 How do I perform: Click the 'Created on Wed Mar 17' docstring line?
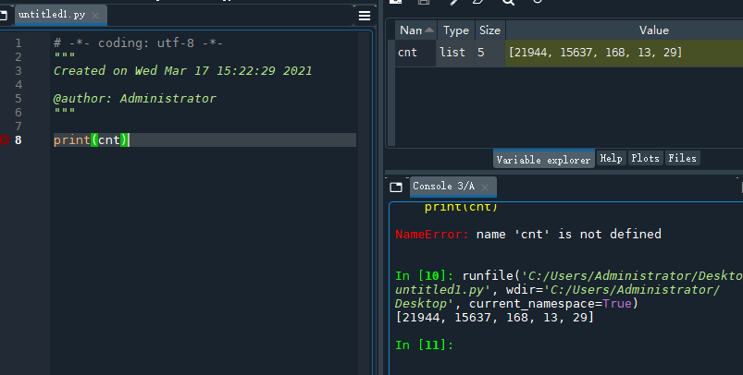coord(182,71)
